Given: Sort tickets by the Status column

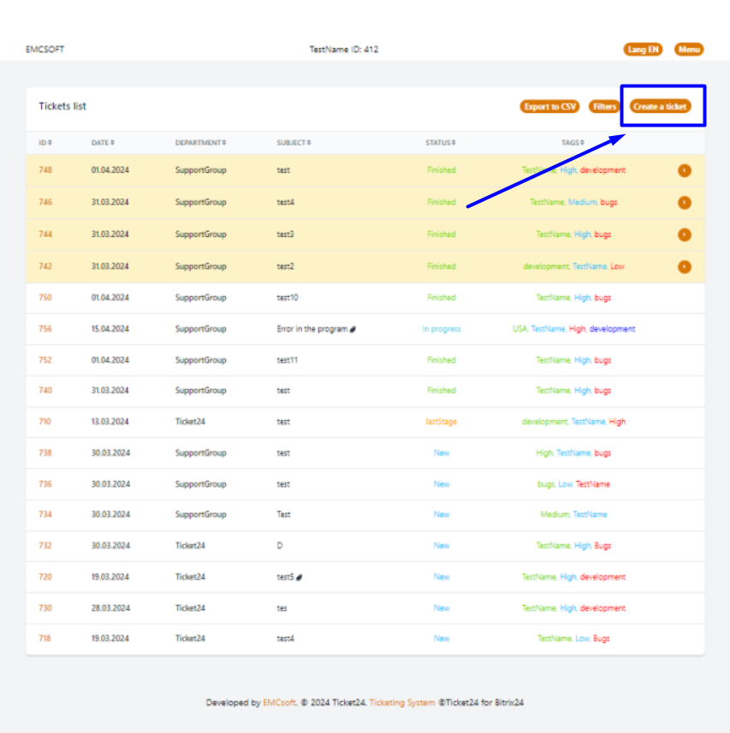Looking at the screenshot, I should (x=441, y=143).
